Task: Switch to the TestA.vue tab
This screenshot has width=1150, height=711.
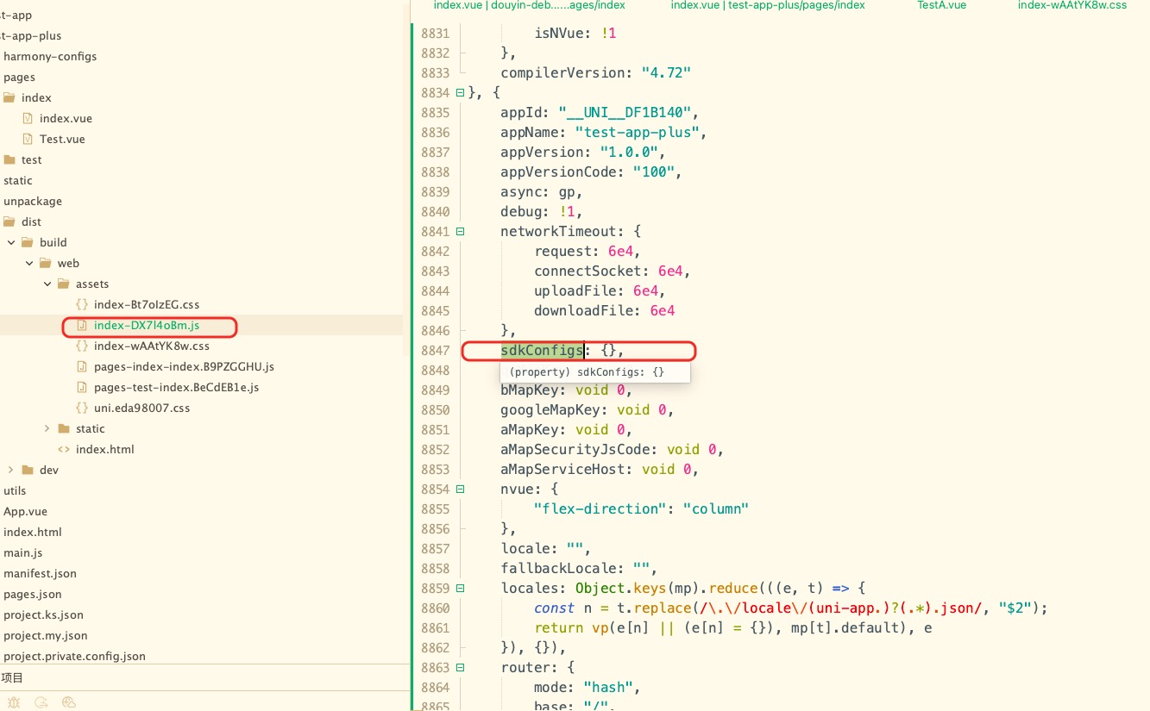Action: pyautogui.click(x=941, y=5)
